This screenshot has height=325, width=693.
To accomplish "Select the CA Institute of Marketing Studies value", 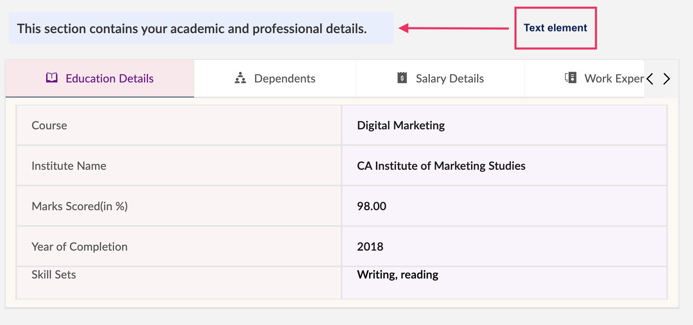I will point(441,166).
